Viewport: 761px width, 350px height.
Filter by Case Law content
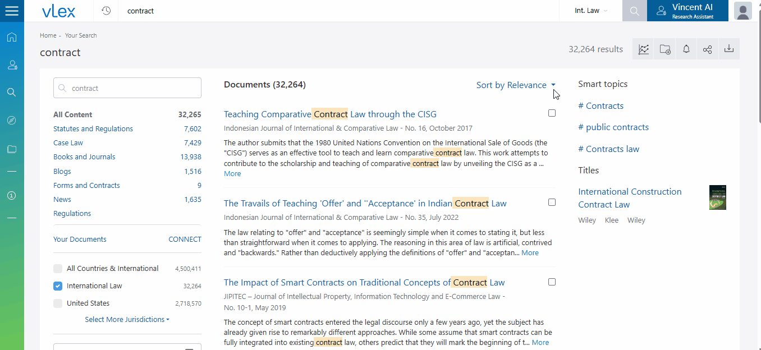68,143
